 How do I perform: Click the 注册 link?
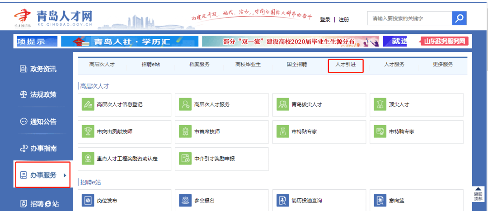coord(344,19)
